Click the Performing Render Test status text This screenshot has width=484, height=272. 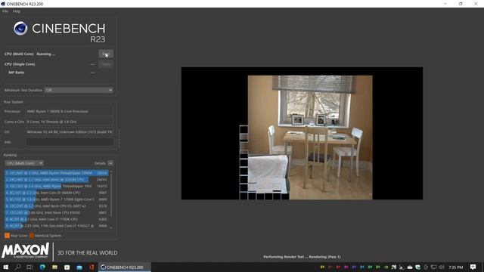(302, 257)
